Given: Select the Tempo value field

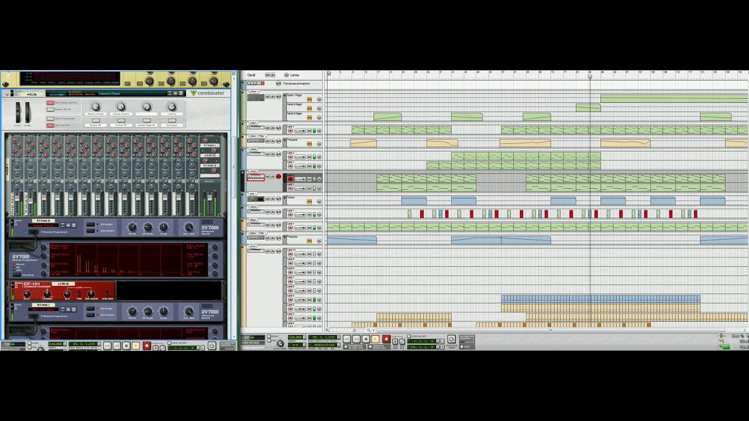Looking at the screenshot, I should click(x=296, y=337).
